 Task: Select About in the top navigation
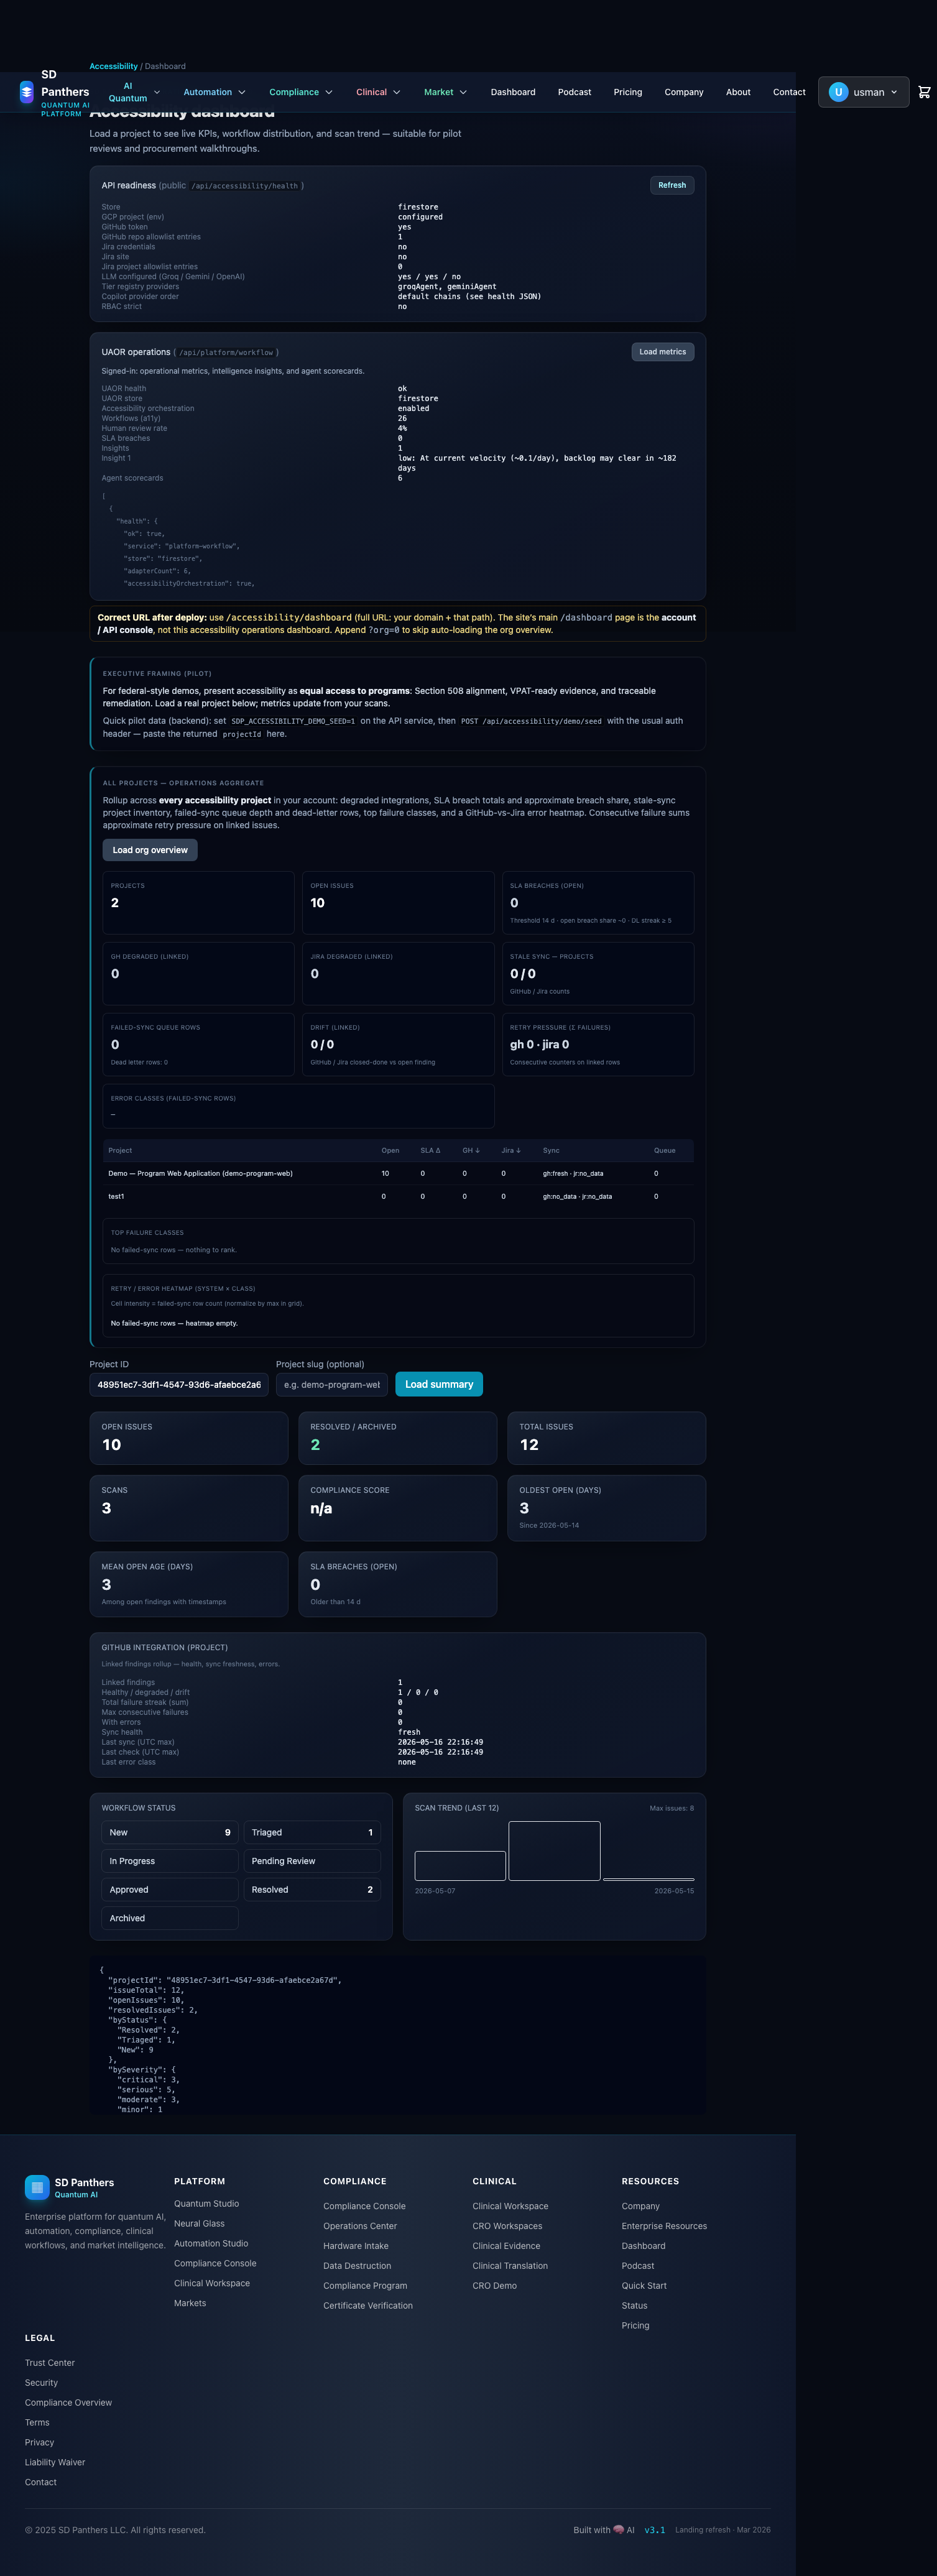[738, 92]
